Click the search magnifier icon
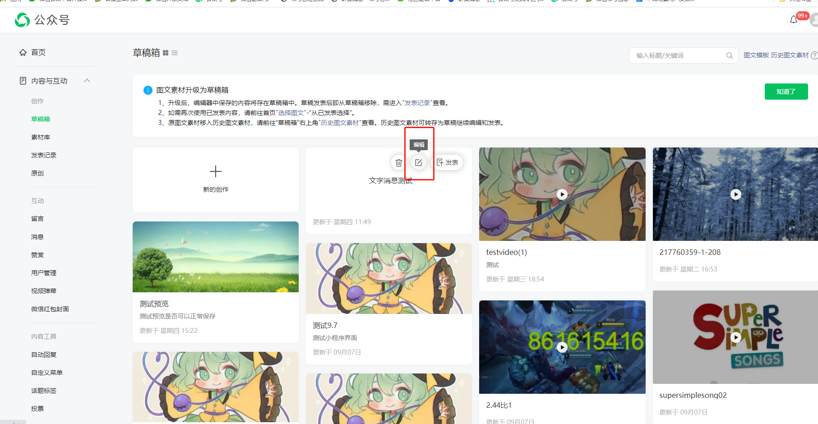 [729, 55]
